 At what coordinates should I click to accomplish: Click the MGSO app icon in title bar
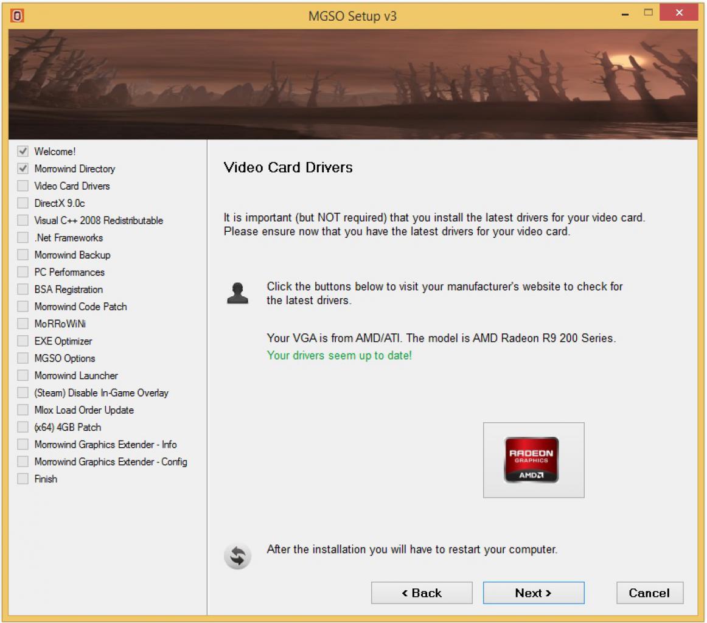pyautogui.click(x=17, y=16)
